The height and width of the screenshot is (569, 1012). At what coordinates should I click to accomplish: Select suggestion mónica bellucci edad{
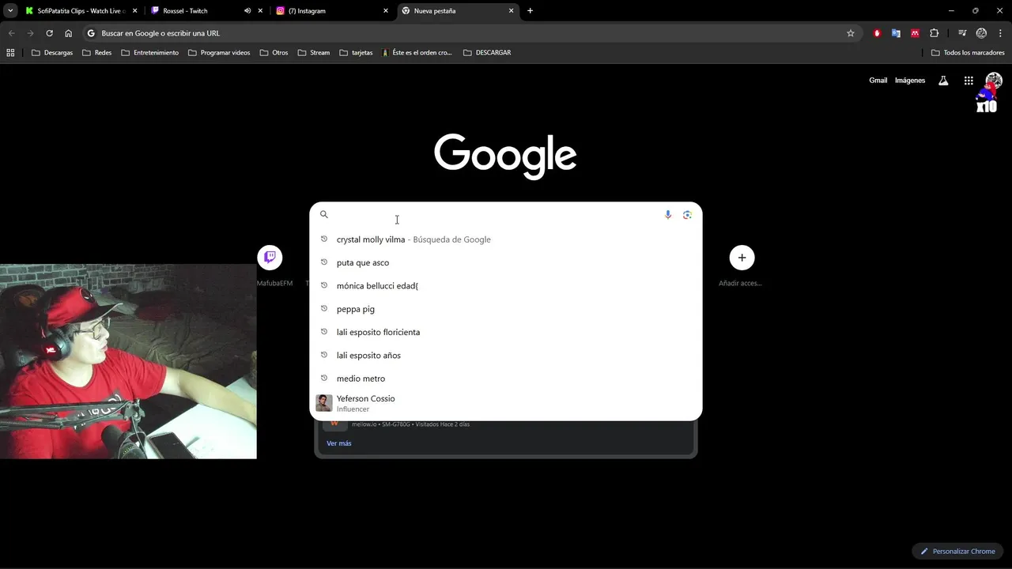click(506, 285)
